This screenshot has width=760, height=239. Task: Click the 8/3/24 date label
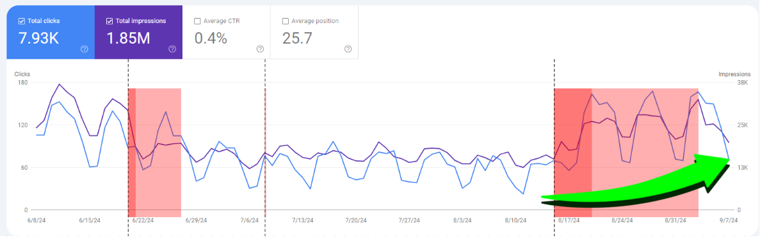pyautogui.click(x=462, y=220)
